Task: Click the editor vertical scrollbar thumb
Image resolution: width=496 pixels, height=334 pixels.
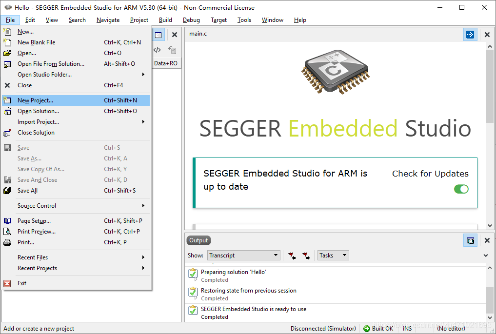Action: click(490, 87)
